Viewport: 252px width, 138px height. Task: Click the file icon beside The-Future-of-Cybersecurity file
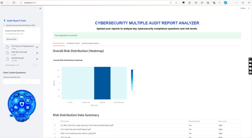(8, 47)
